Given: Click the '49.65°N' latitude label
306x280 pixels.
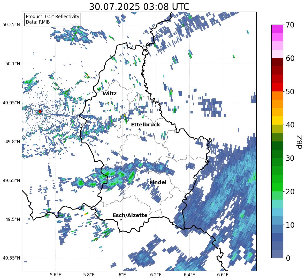Looking at the screenshot, I should pyautogui.click(x=11, y=180).
